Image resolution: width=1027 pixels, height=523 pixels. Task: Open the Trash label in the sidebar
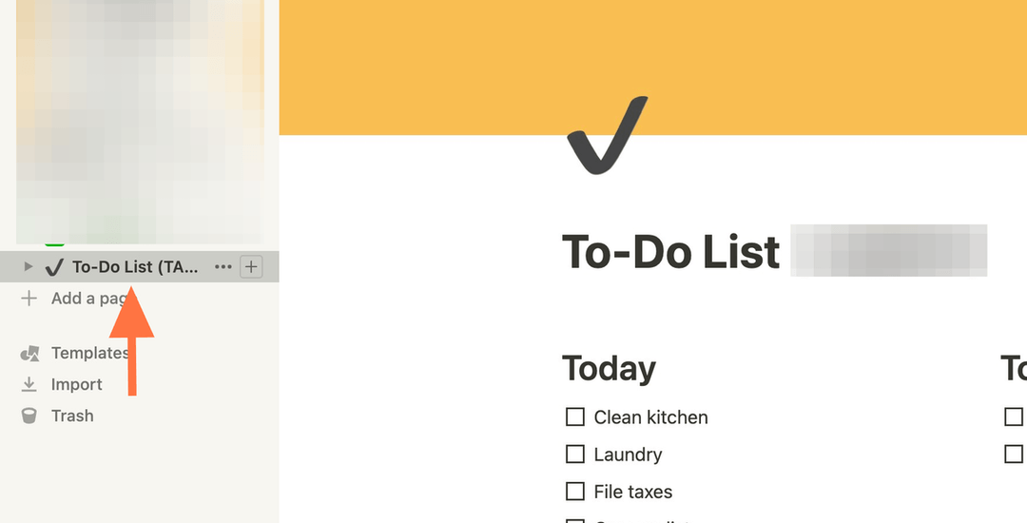pyautogui.click(x=72, y=416)
